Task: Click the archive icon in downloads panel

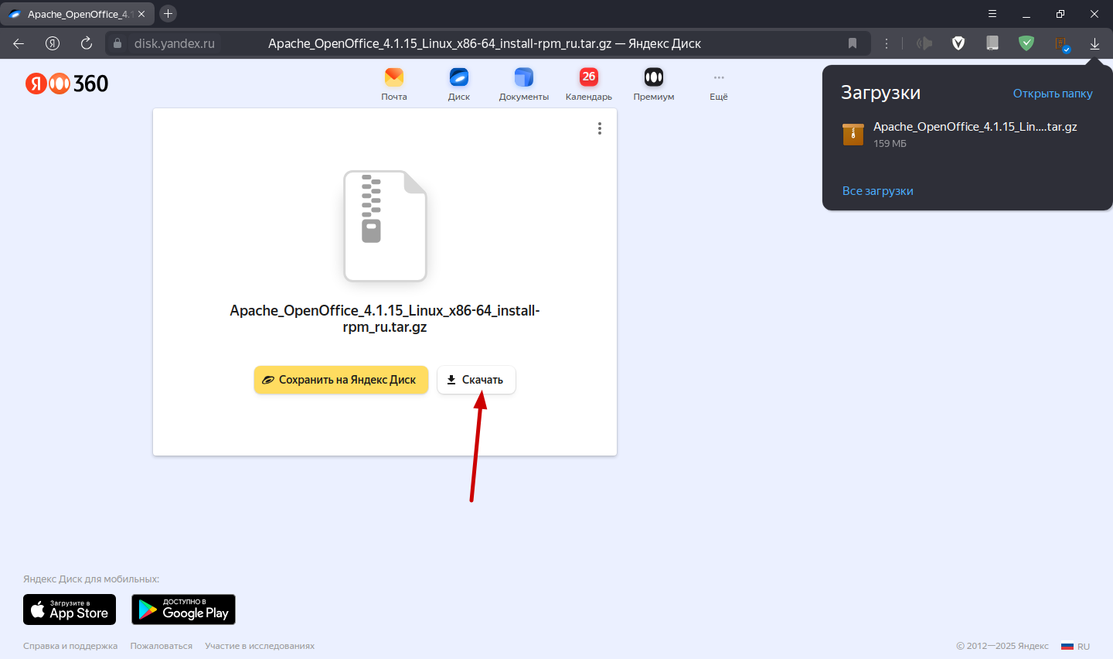Action: coord(853,134)
